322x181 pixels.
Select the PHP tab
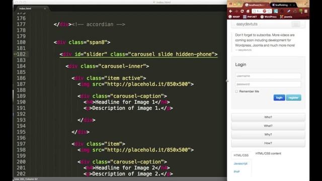(237, 172)
